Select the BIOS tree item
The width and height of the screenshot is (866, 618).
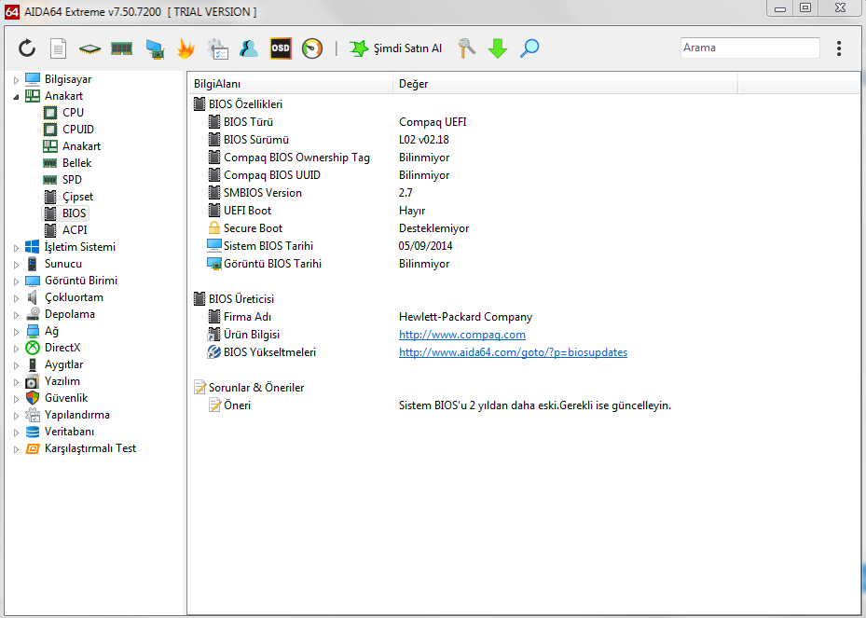click(x=74, y=213)
